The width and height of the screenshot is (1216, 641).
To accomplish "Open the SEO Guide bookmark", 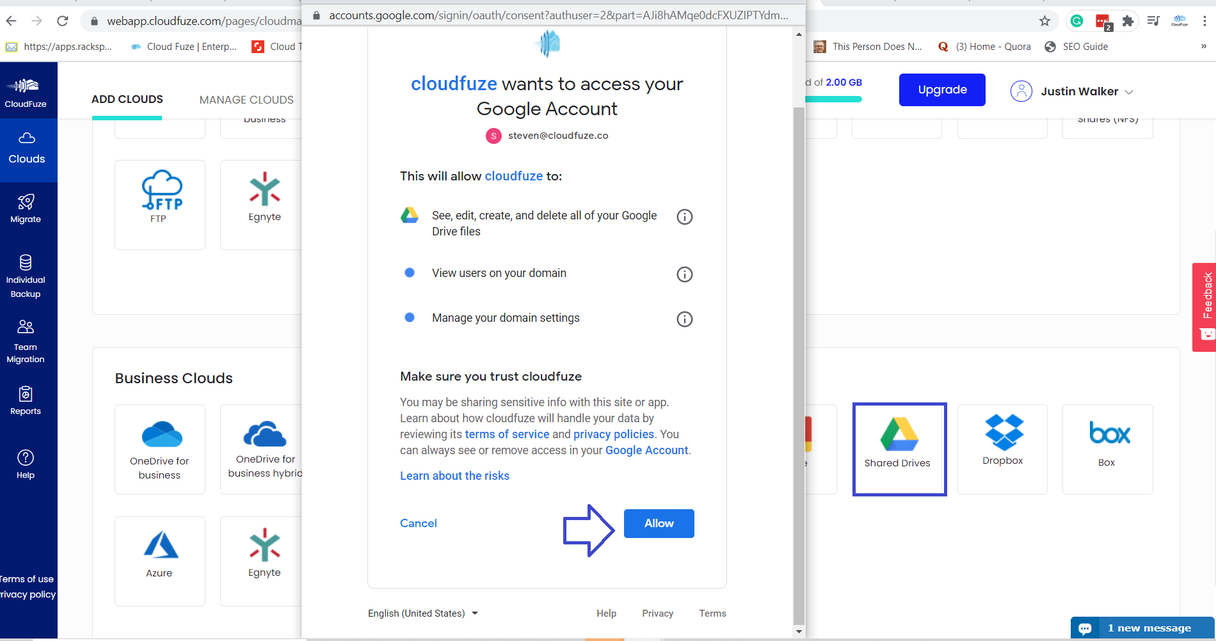I will pos(1076,47).
